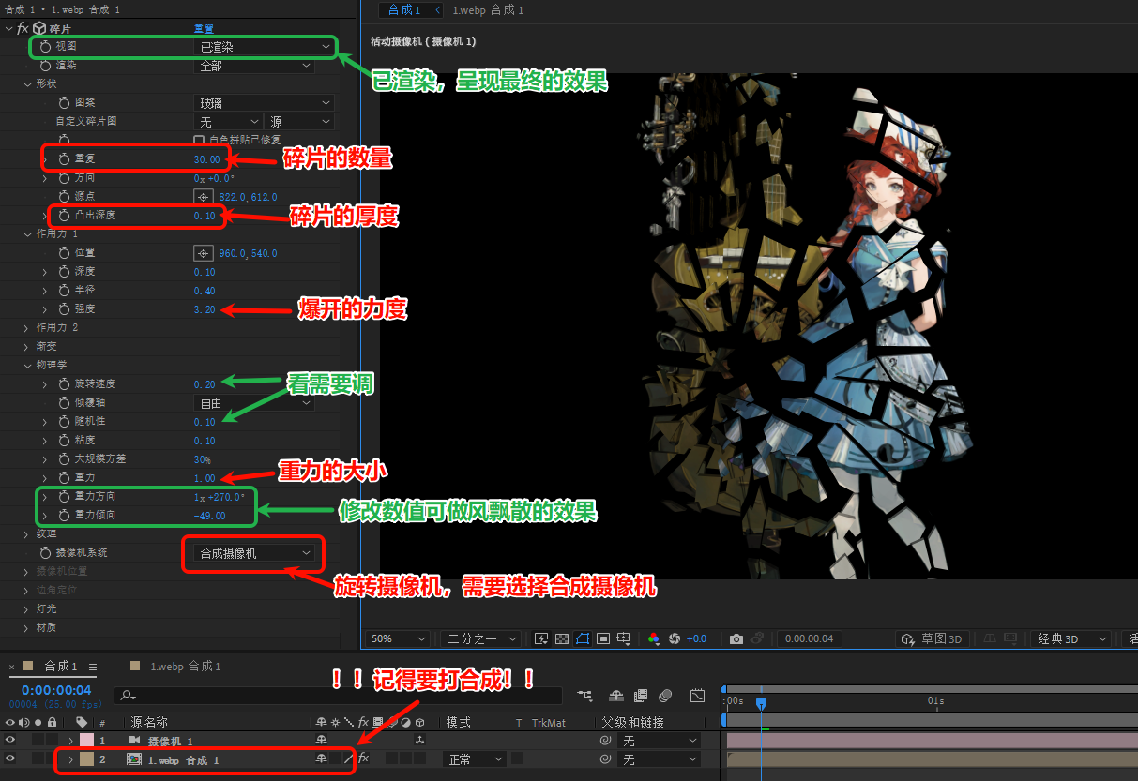Open the 经典 3D renderer dropdown

point(1070,639)
